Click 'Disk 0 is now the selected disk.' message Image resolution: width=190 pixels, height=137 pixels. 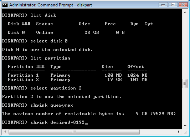click(47, 50)
